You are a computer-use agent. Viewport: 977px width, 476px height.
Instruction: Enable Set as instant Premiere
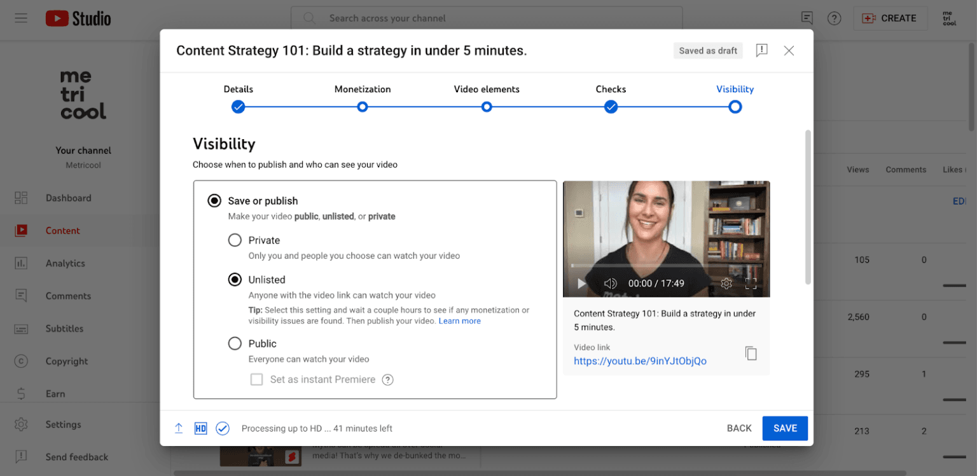click(x=257, y=379)
